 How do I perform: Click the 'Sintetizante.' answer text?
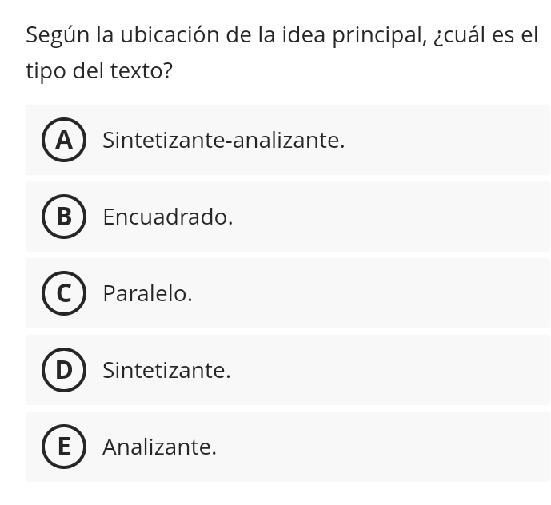pyautogui.click(x=166, y=371)
